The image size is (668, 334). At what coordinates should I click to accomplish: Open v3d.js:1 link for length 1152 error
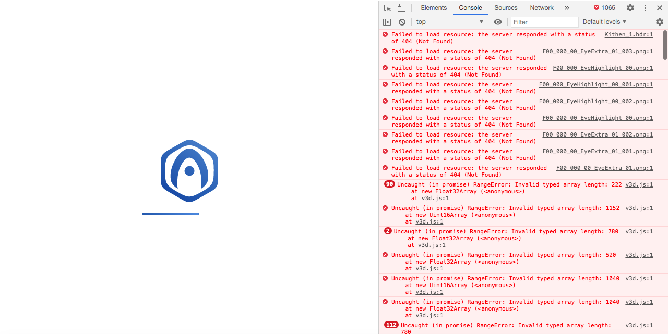(639, 208)
